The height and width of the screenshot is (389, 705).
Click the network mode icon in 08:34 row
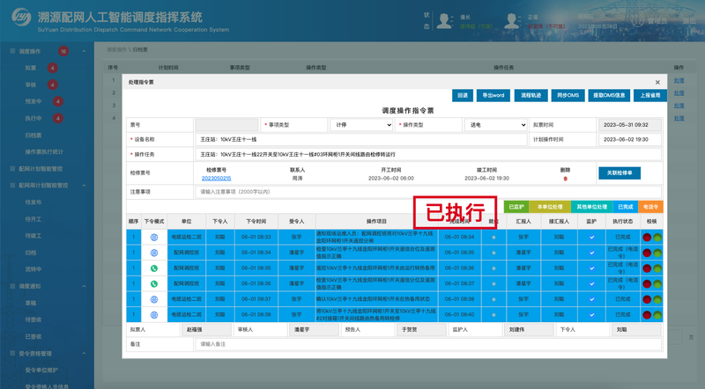point(153,253)
